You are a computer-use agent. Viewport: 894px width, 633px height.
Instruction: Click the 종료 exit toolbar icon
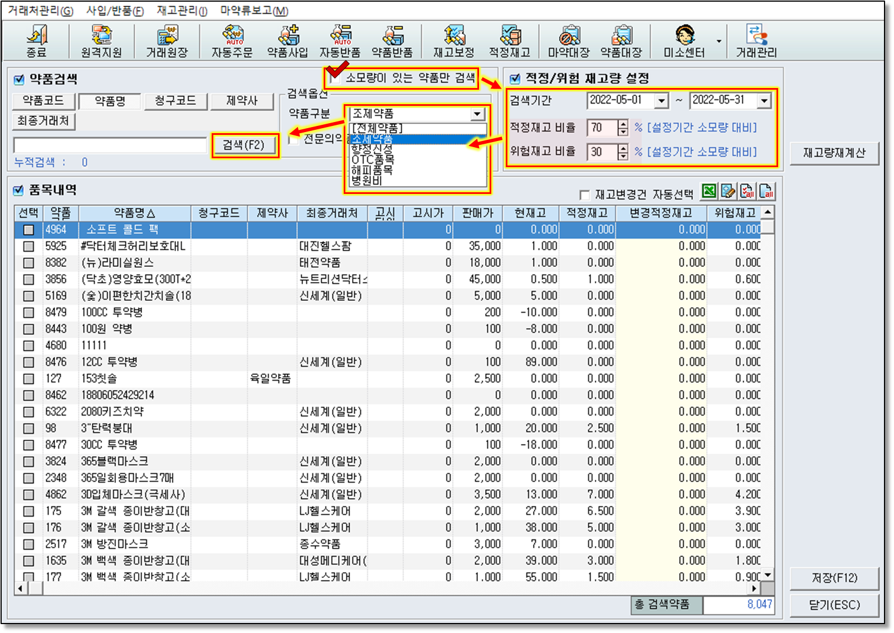(36, 41)
